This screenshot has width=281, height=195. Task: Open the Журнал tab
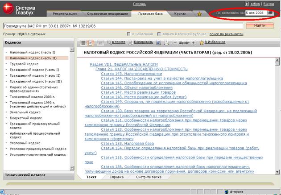click(x=180, y=14)
